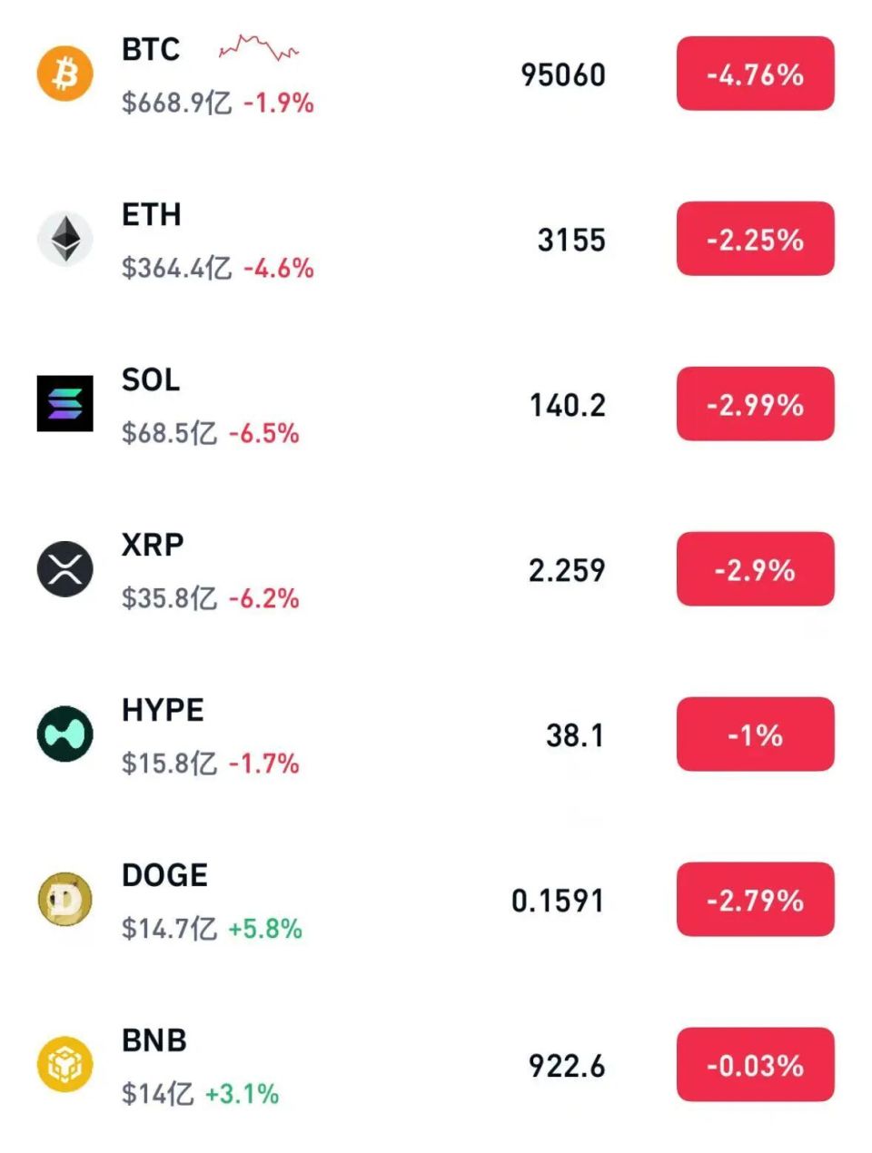
Task: Select the SOL price 140.2
Action: pyautogui.click(x=567, y=405)
